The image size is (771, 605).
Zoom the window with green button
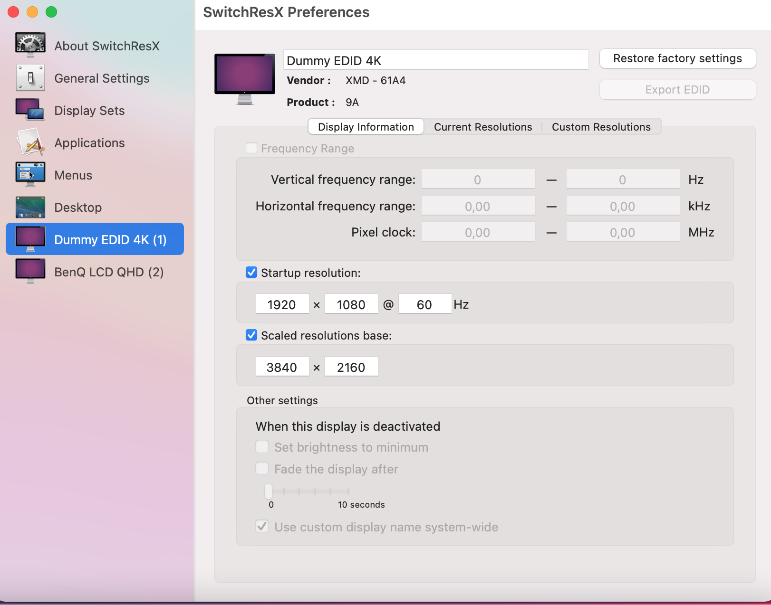click(x=51, y=12)
